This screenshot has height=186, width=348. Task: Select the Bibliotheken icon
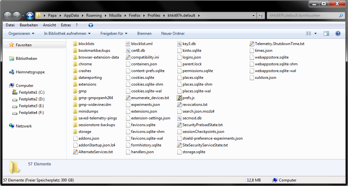12,59
